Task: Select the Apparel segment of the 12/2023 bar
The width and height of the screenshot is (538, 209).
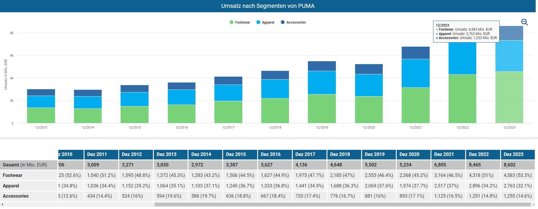Action: tap(509, 56)
